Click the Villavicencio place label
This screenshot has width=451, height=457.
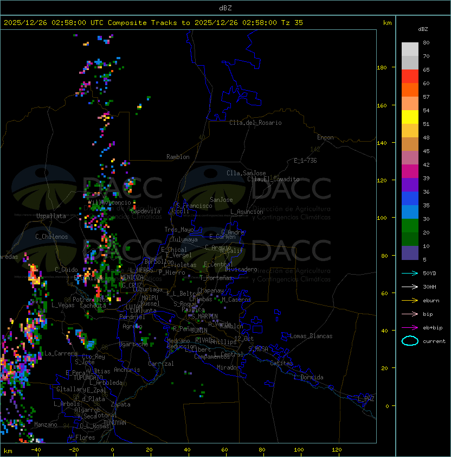pyautogui.click(x=109, y=202)
